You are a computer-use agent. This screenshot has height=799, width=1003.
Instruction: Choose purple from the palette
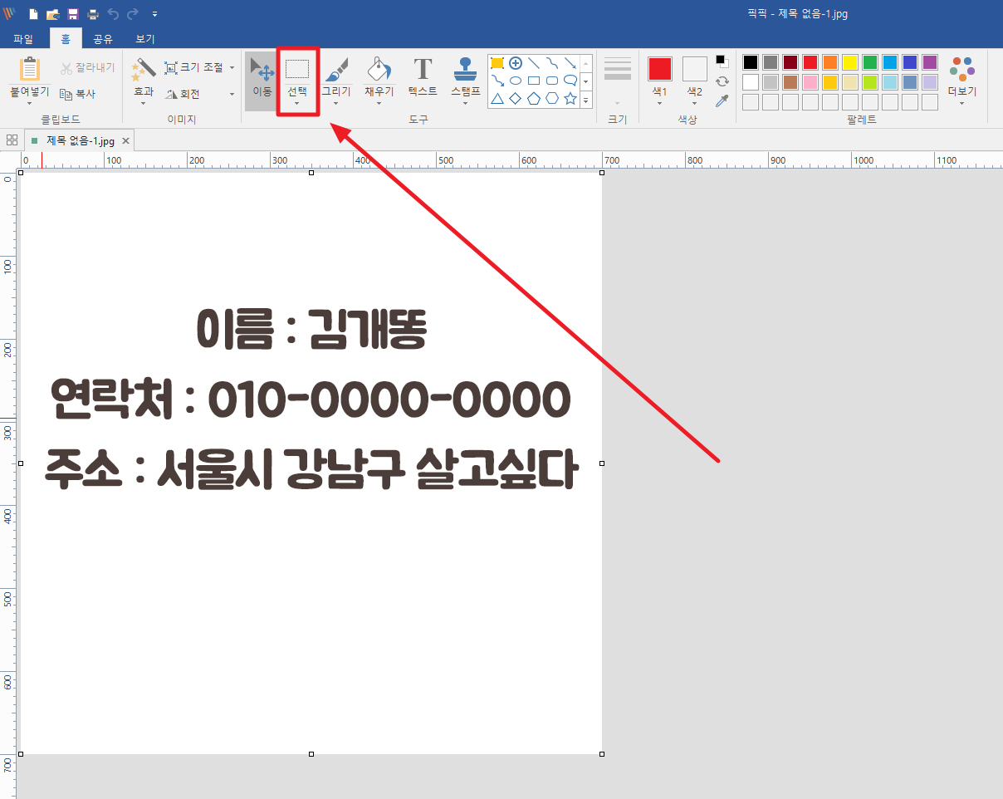930,62
